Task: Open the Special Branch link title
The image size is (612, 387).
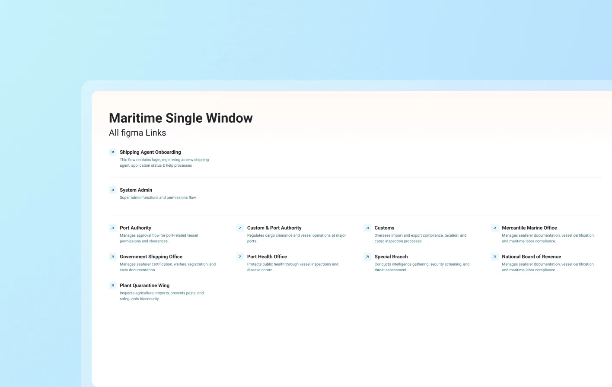Action: [391, 257]
